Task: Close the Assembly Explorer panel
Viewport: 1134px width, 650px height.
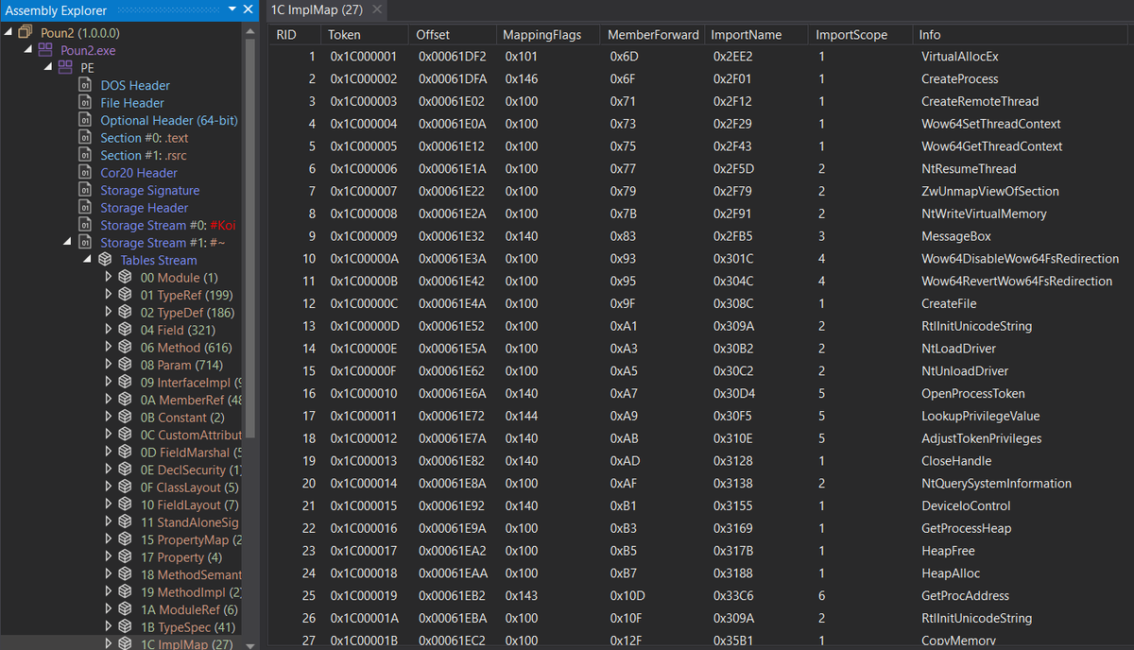Action: (249, 10)
